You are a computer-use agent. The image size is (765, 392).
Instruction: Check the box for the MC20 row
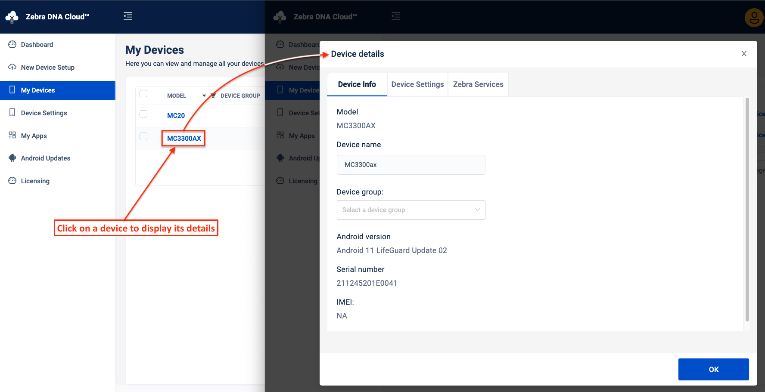(144, 114)
